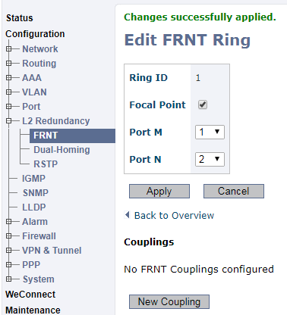
Task: Expand the AAA plus icon
Action: (x=9, y=78)
